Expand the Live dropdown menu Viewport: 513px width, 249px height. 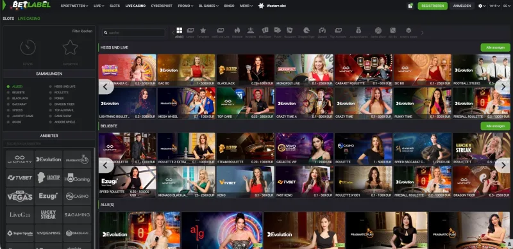[99, 6]
